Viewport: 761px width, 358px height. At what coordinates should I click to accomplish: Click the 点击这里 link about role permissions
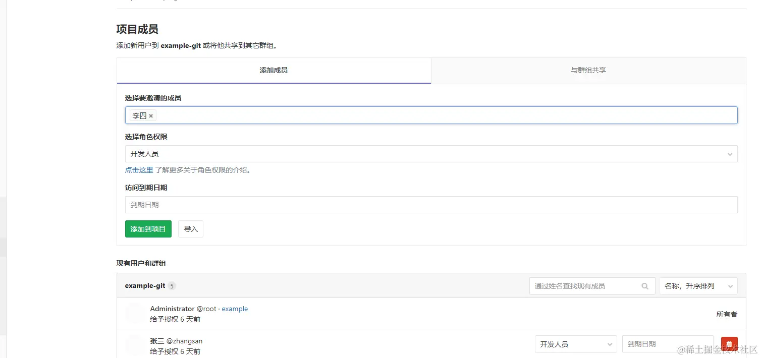(x=139, y=170)
